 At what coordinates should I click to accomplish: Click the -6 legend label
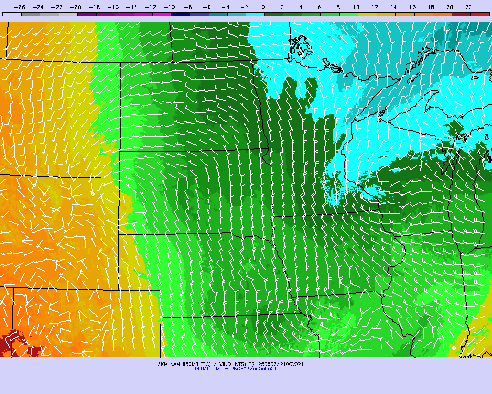pyautogui.click(x=207, y=7)
